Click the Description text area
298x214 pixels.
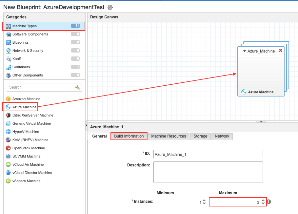point(208,172)
